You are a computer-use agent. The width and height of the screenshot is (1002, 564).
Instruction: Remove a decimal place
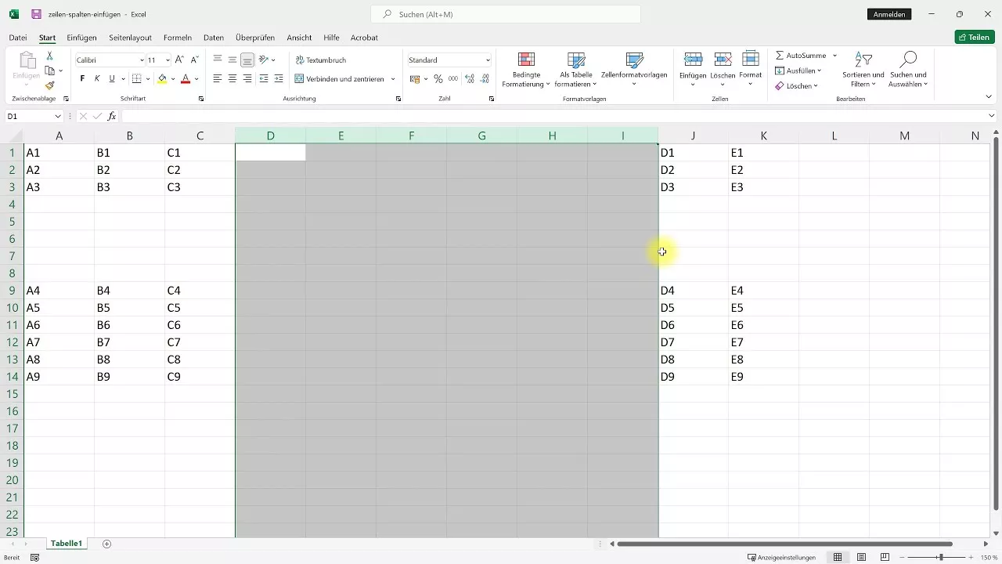(x=485, y=78)
